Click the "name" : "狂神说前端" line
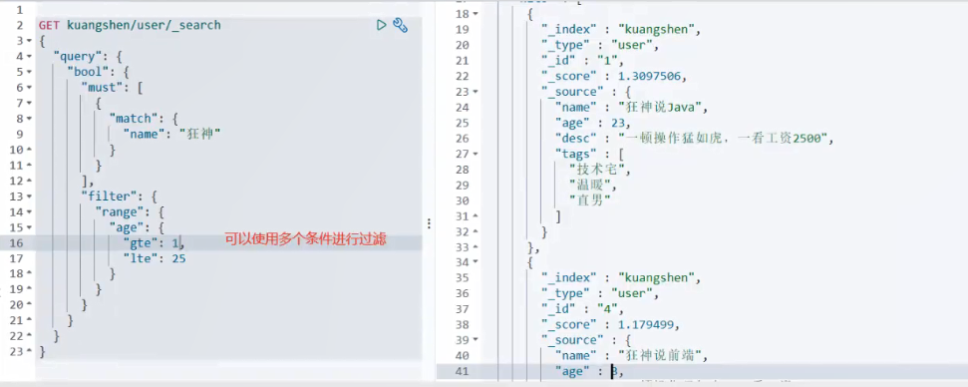The image size is (968, 387). [631, 355]
